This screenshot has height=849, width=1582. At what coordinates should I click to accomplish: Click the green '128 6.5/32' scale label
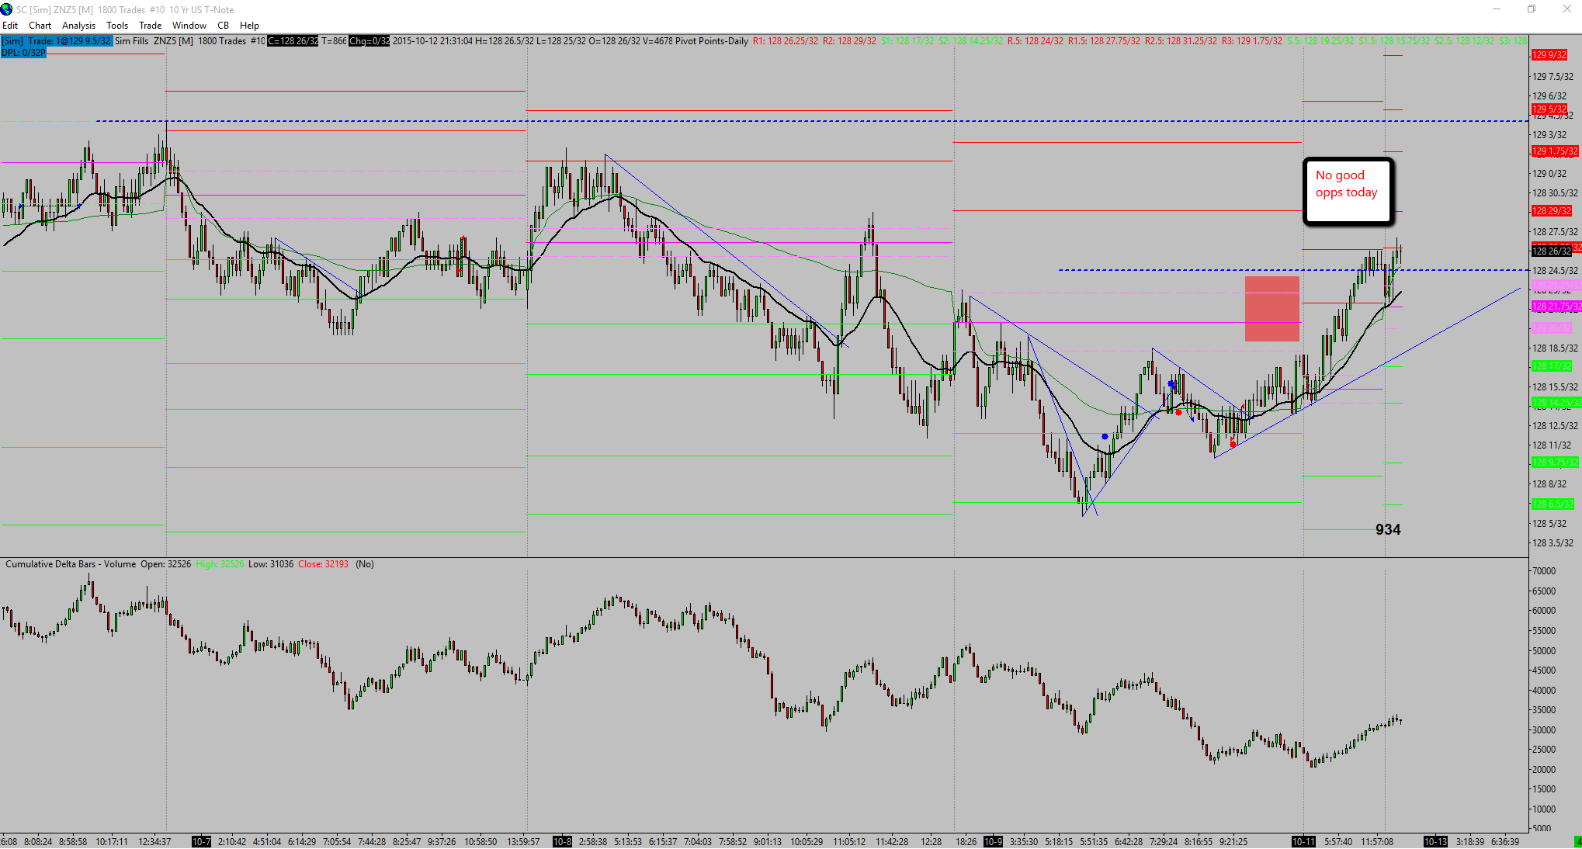point(1553,504)
